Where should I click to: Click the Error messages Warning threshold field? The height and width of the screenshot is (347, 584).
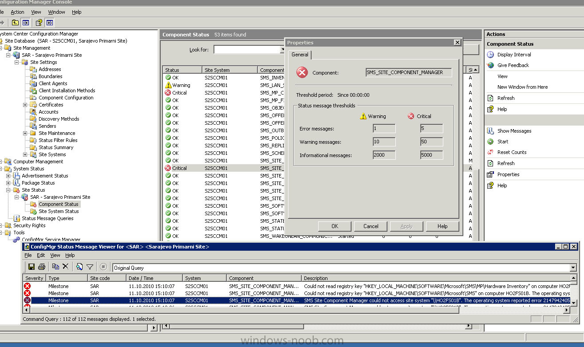tap(384, 129)
